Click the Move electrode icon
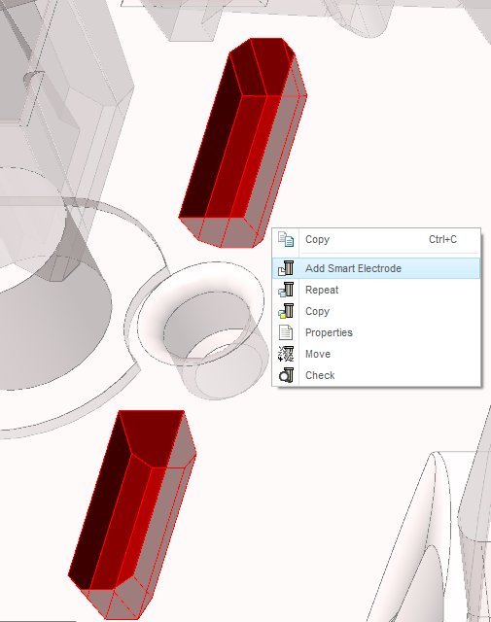The width and height of the screenshot is (491, 622). tap(286, 354)
